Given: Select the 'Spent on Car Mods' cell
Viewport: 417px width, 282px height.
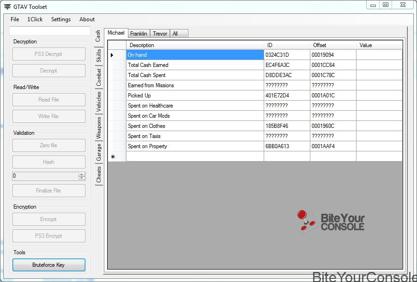Looking at the screenshot, I should pyautogui.click(x=195, y=116).
